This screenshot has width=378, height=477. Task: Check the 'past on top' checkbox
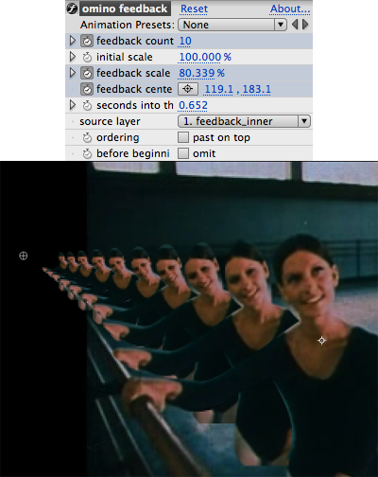tap(183, 137)
